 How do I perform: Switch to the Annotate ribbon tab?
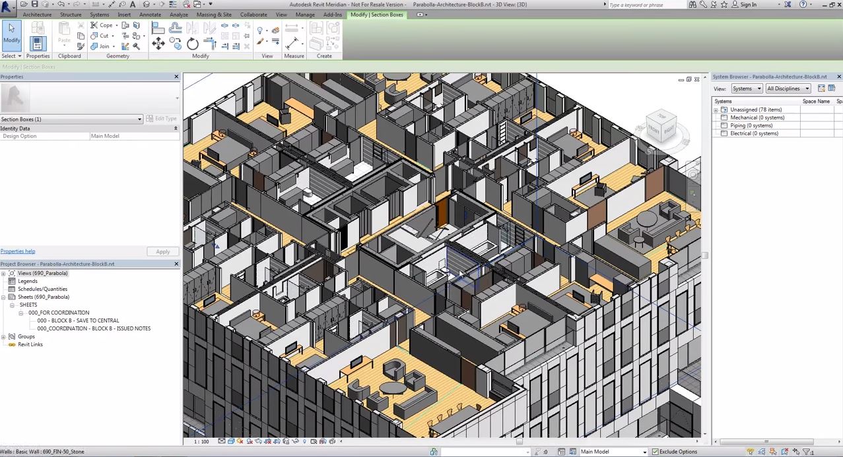150,14
